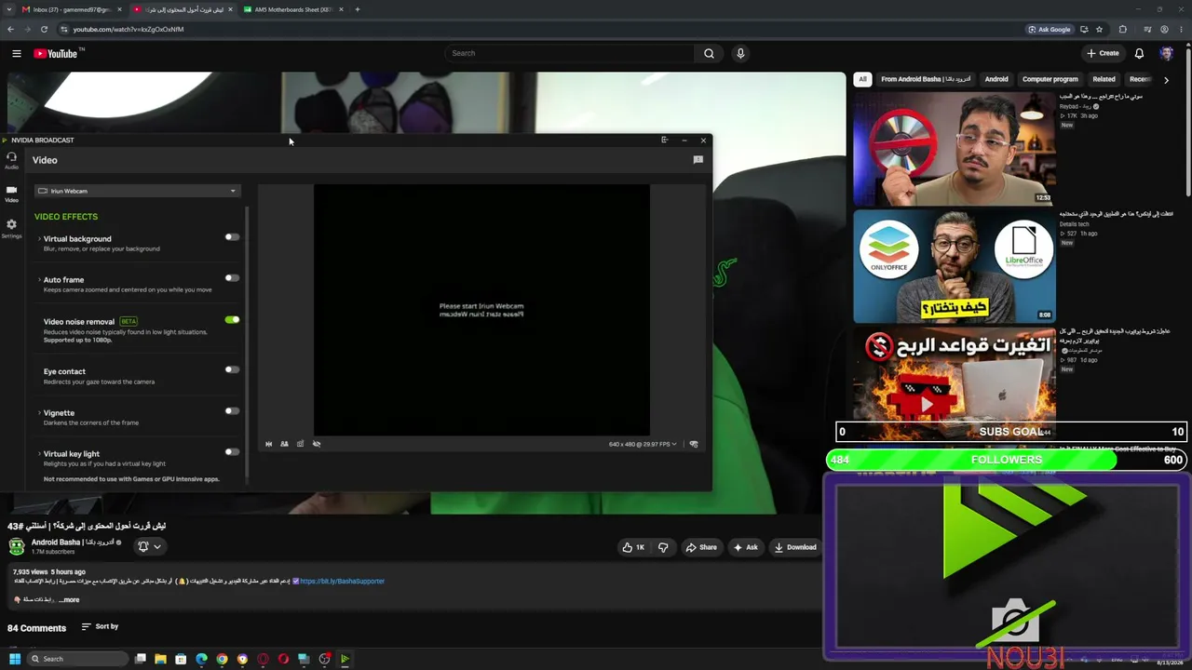Reload the page in Chrome
This screenshot has height=670, width=1192.
(x=44, y=29)
